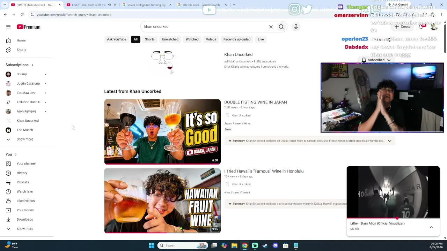Reload the current page
This screenshot has width=447, height=251.
pyautogui.click(x=22, y=15)
